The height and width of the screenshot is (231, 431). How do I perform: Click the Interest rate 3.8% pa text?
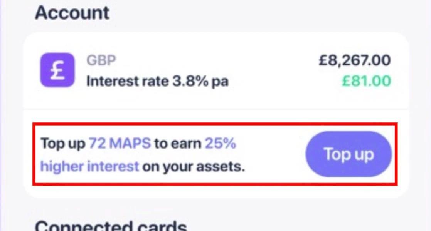click(157, 82)
